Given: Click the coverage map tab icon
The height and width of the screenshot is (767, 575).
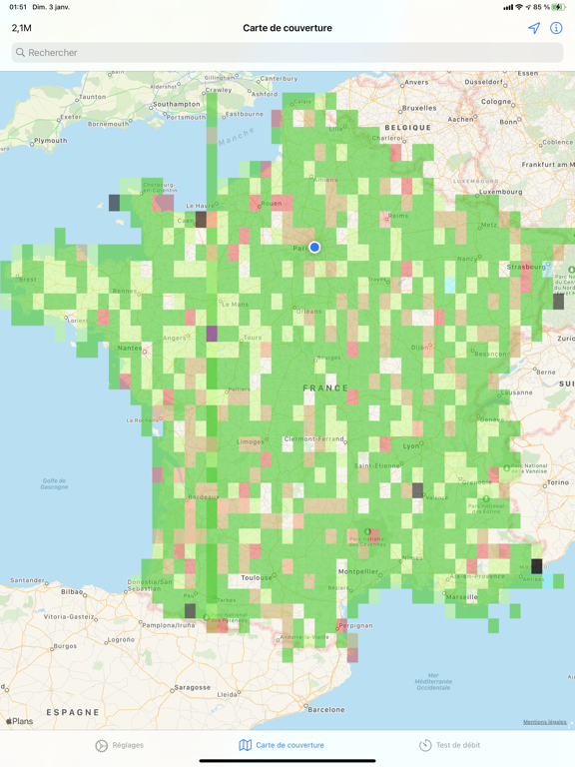Looking at the screenshot, I should pyautogui.click(x=245, y=745).
